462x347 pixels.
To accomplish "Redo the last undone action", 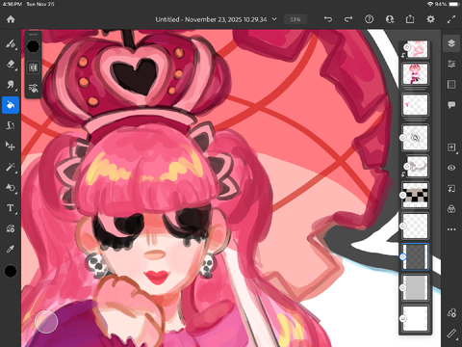I will click(348, 19).
